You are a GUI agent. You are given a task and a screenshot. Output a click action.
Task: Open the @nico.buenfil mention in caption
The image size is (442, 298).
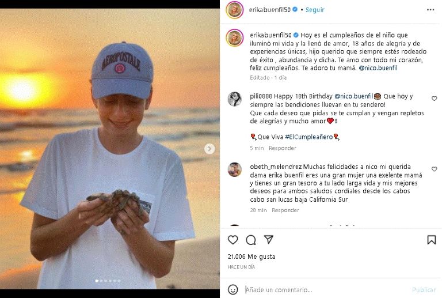click(x=378, y=68)
